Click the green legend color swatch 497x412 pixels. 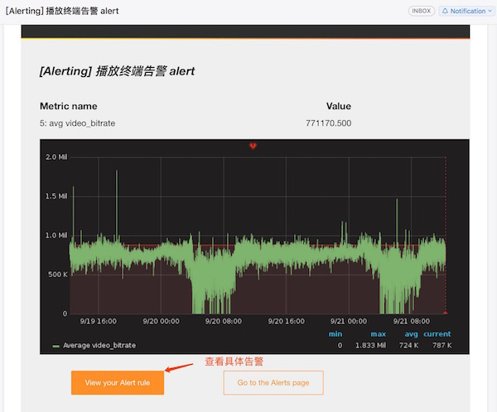pos(55,346)
